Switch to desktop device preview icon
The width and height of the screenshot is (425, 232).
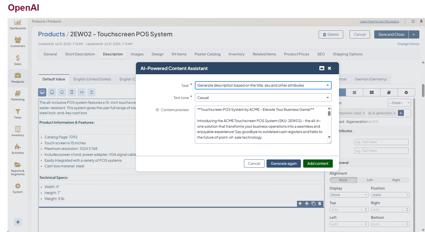[42, 92]
